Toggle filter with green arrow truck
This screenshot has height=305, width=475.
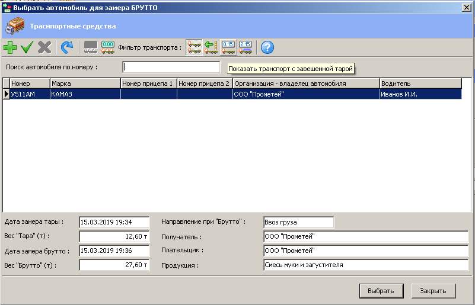(x=211, y=47)
